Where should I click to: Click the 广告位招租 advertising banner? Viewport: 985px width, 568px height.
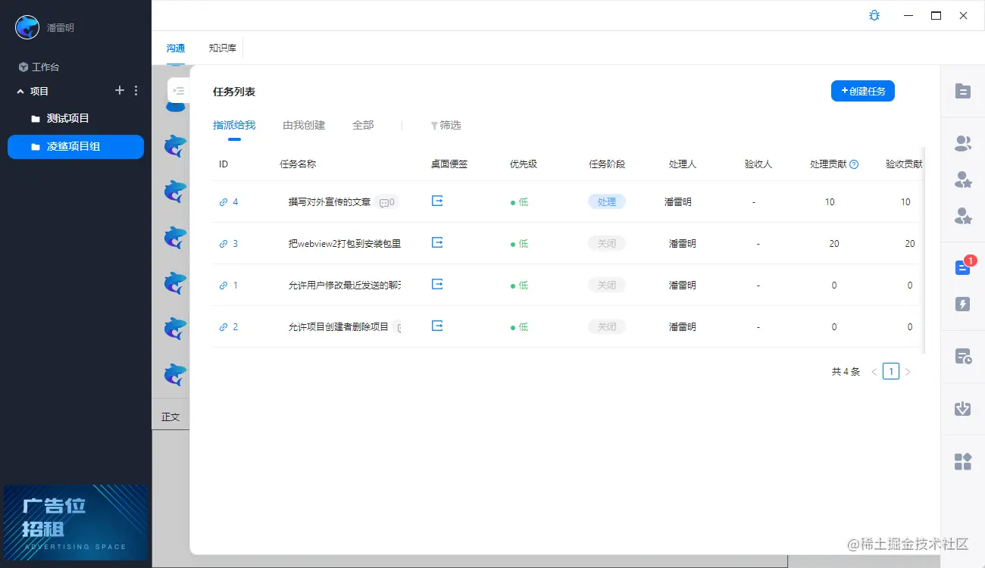[76, 523]
